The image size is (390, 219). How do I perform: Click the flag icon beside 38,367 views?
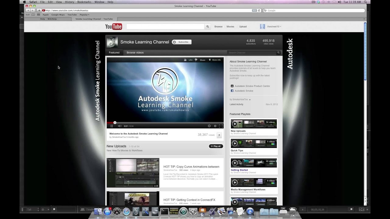coord(219,135)
